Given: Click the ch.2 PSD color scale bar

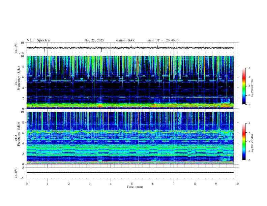Looking at the screenshot, I should click(244, 142).
